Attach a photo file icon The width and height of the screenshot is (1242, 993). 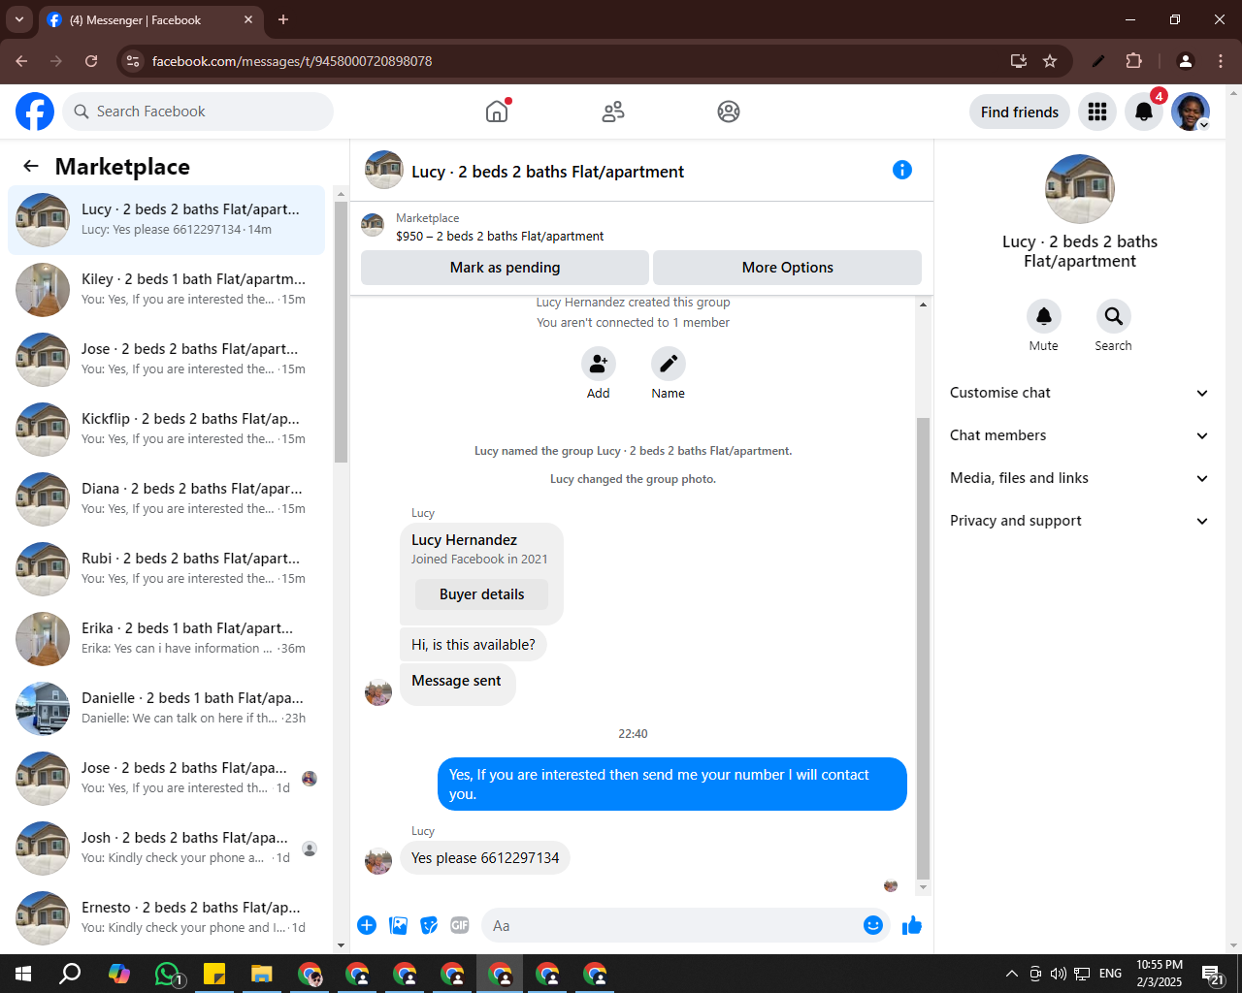[398, 925]
